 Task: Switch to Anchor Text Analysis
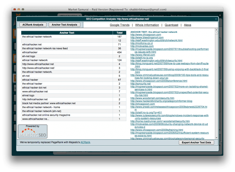click(x=65, y=25)
